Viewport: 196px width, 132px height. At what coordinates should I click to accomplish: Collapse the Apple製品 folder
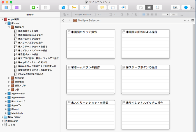tap(3, 19)
